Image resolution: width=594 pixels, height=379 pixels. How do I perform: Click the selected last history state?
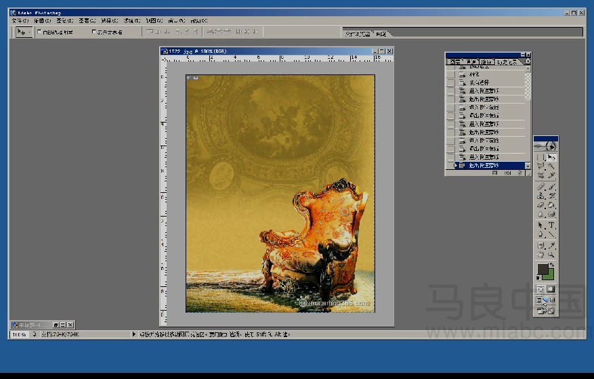coord(490,165)
